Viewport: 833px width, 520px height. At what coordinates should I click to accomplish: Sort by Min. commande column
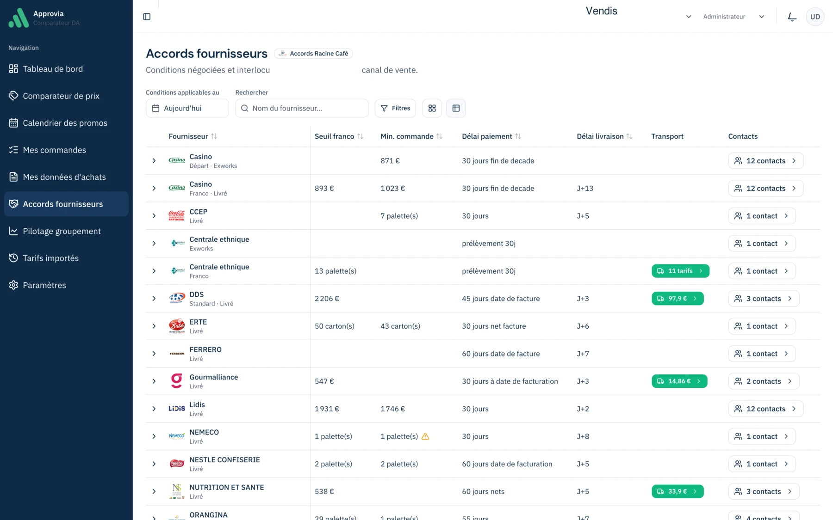(411, 136)
